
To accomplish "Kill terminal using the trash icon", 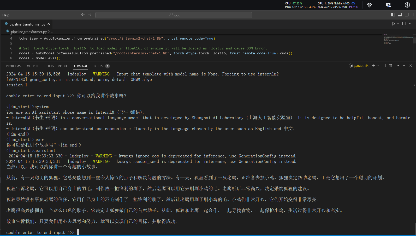I will point(390,66).
